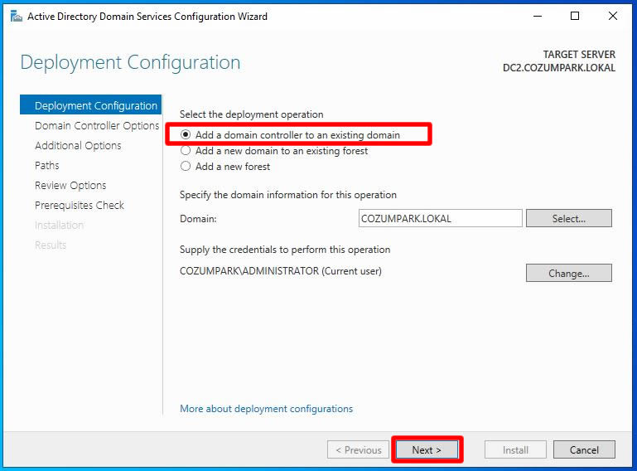Image resolution: width=637 pixels, height=471 pixels.
Task: Maximize the Configuration Wizard window
Action: pos(575,16)
